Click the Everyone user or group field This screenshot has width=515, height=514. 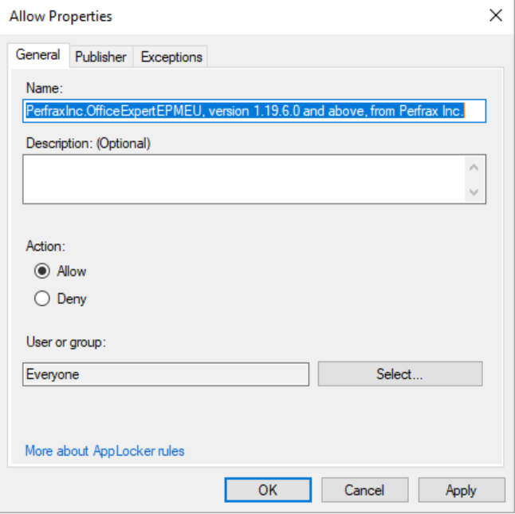[x=165, y=374]
